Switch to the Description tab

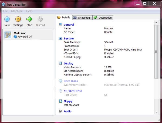pos(103,18)
